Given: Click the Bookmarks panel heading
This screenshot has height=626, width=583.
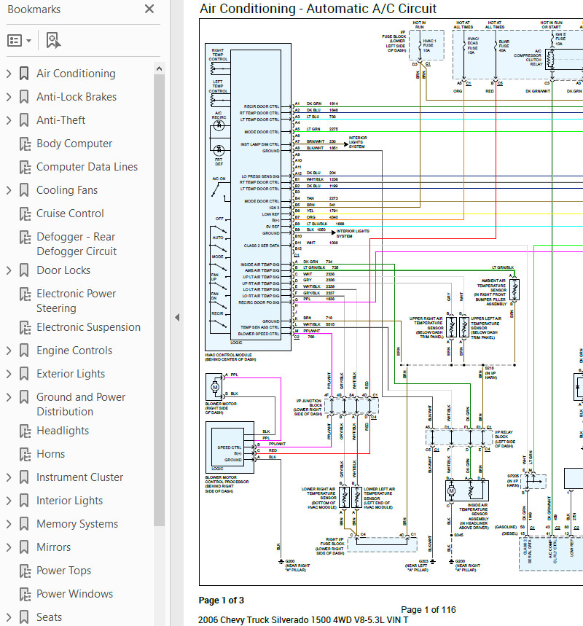Looking at the screenshot, I should 34,9.
